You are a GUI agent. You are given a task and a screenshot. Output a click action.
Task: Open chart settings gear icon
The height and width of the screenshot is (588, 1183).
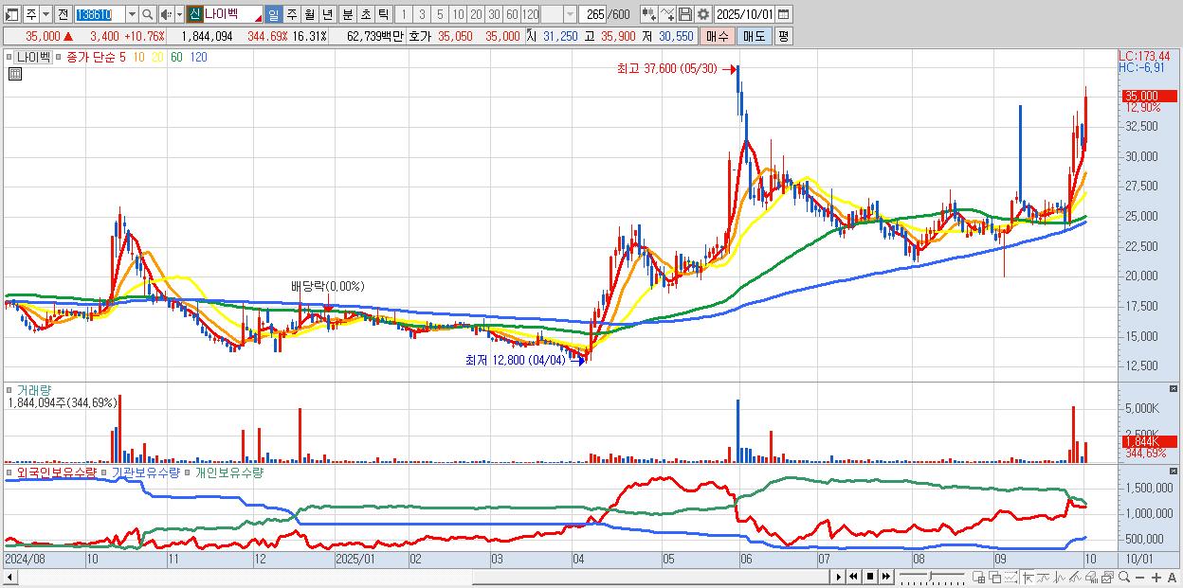point(703,15)
